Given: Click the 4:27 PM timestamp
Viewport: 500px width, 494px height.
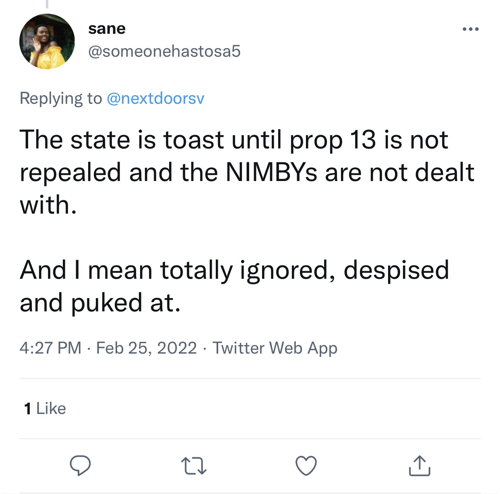Looking at the screenshot, I should [x=50, y=348].
